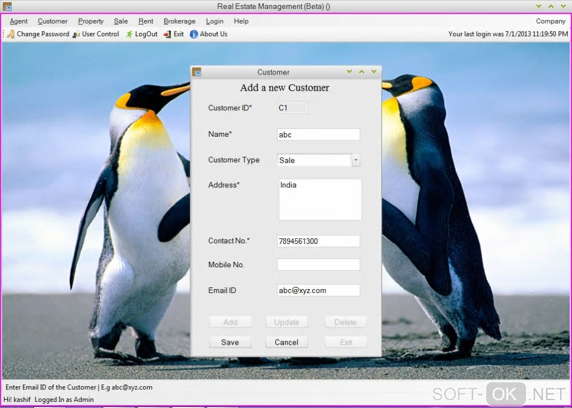Screen dimensions: 572x408
Task: Click the Address text area
Action: click(320, 200)
